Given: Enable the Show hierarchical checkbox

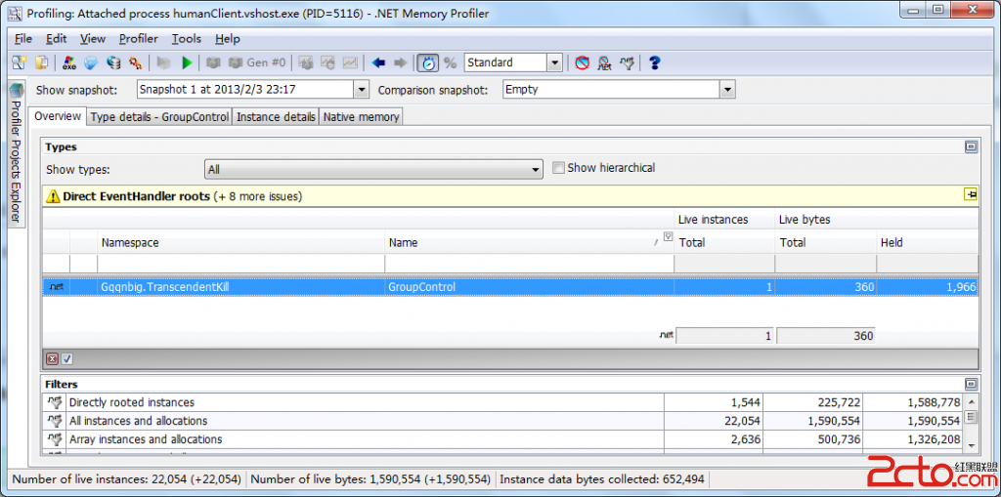Looking at the screenshot, I should pyautogui.click(x=558, y=168).
